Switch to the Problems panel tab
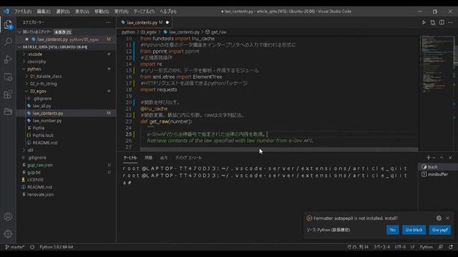 (148, 158)
